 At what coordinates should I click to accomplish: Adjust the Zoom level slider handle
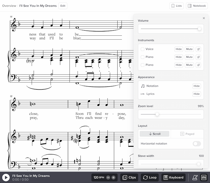157,114
